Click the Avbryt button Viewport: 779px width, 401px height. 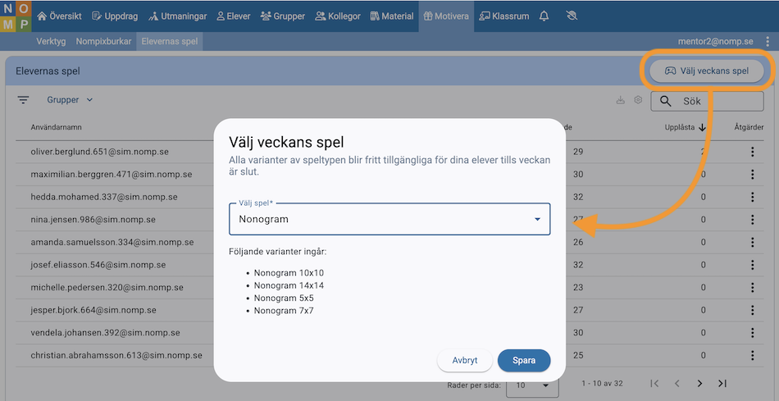pyautogui.click(x=465, y=361)
